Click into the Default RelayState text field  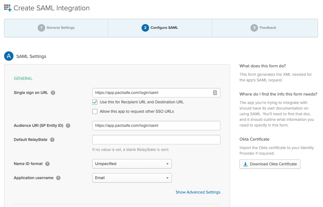156,140
